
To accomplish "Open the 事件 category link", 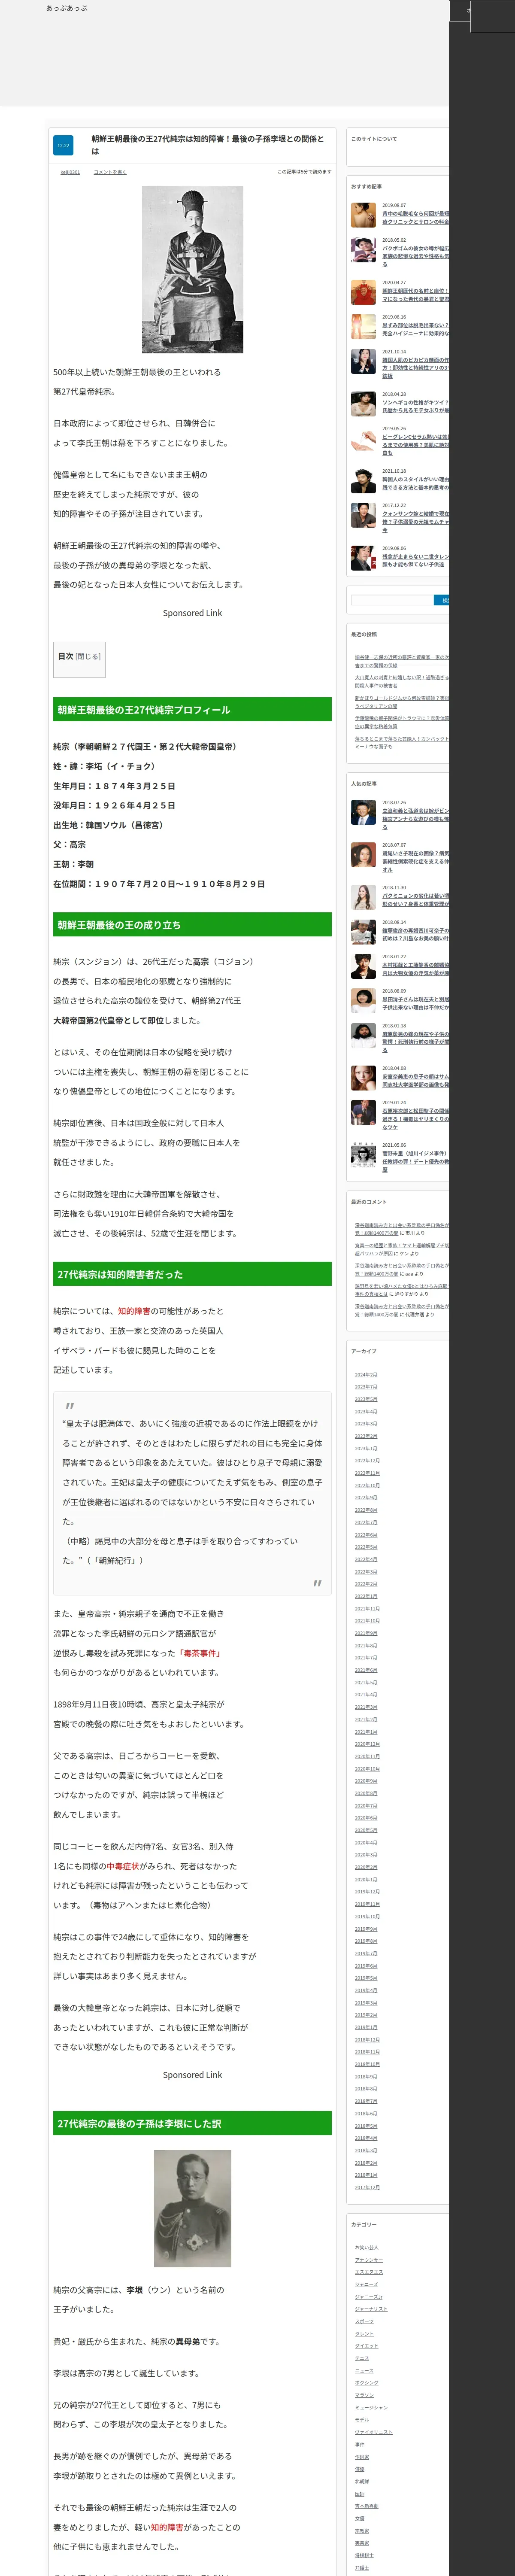I will pos(360,2444).
